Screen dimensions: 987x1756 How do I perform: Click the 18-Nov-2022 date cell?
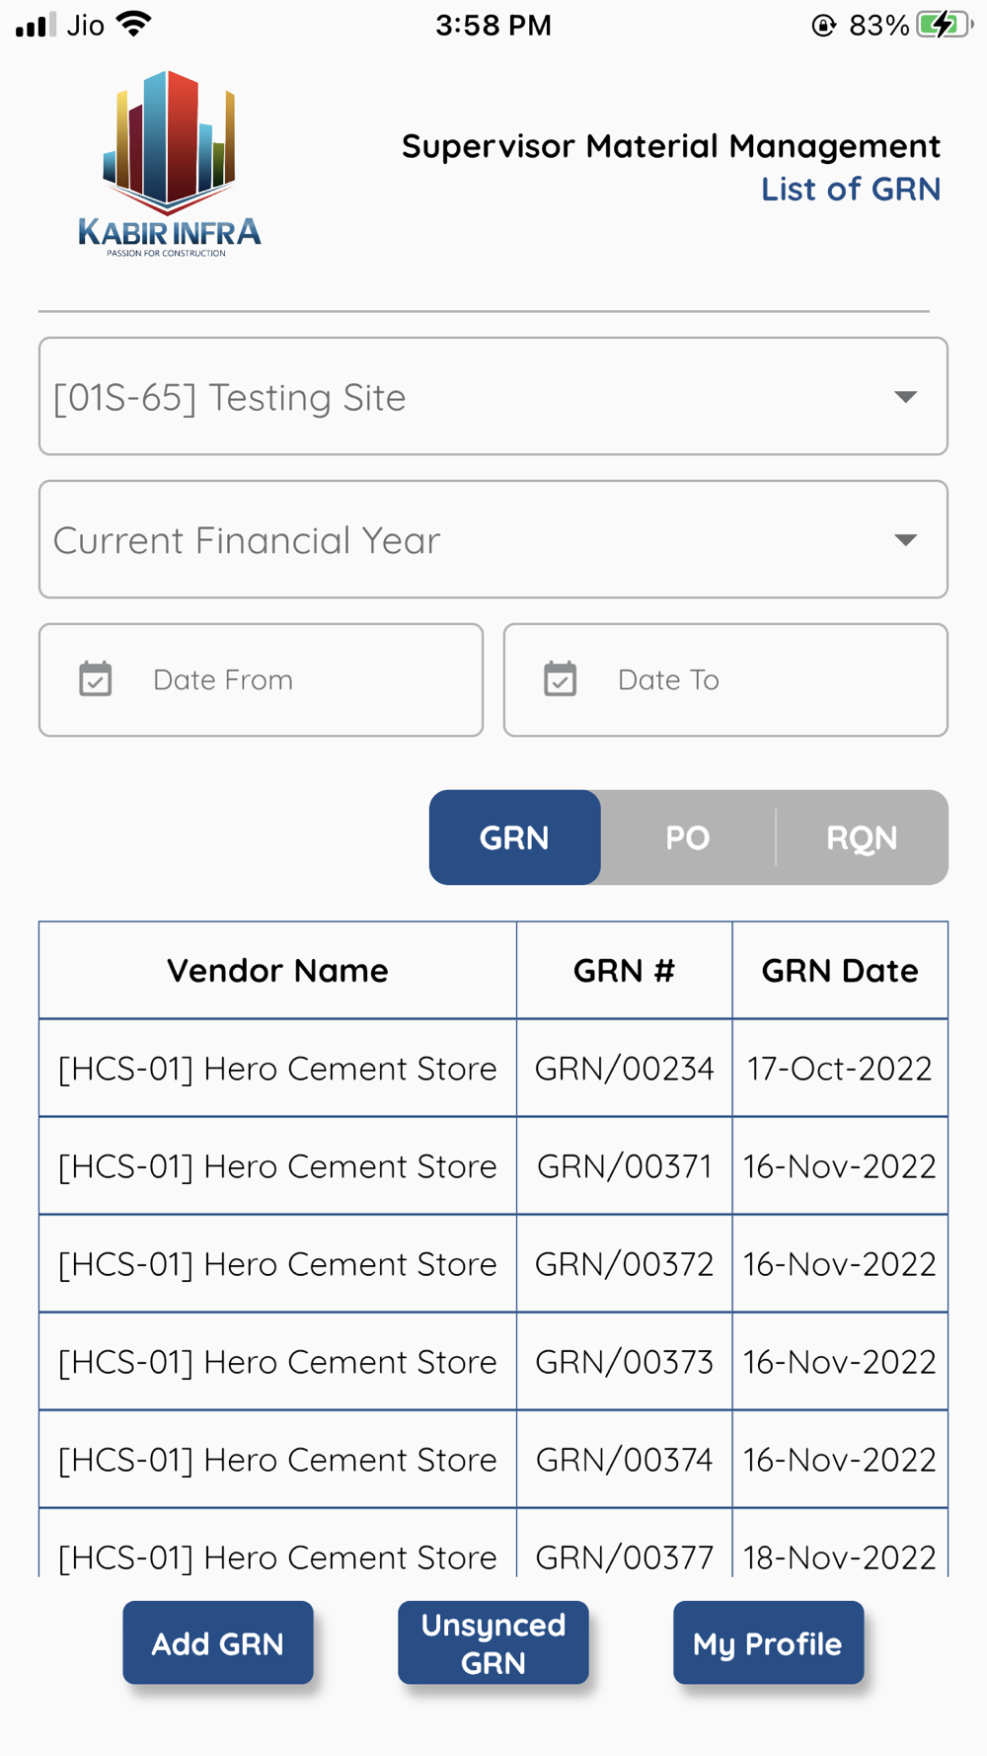click(x=840, y=1545)
